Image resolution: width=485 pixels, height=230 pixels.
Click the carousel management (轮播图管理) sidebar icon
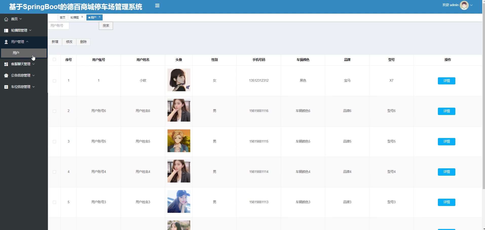6,31
